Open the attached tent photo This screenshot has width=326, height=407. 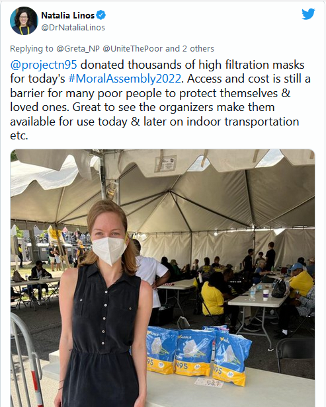[x=163, y=278]
